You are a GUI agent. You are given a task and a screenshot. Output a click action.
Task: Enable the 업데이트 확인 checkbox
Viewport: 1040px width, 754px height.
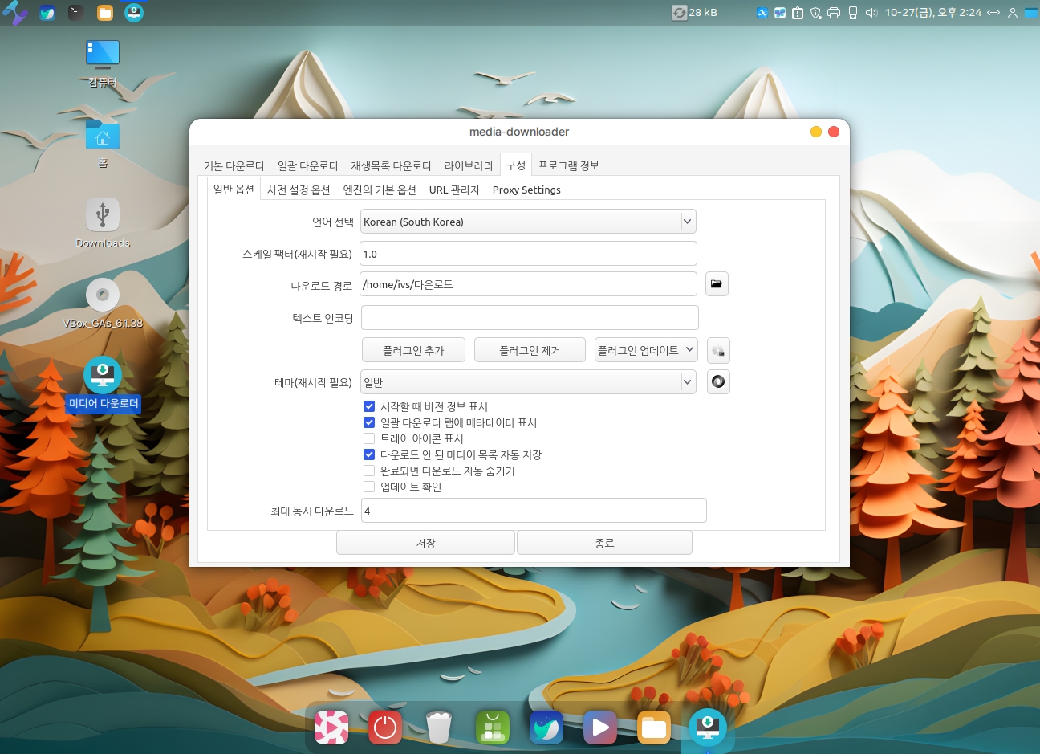[369, 487]
